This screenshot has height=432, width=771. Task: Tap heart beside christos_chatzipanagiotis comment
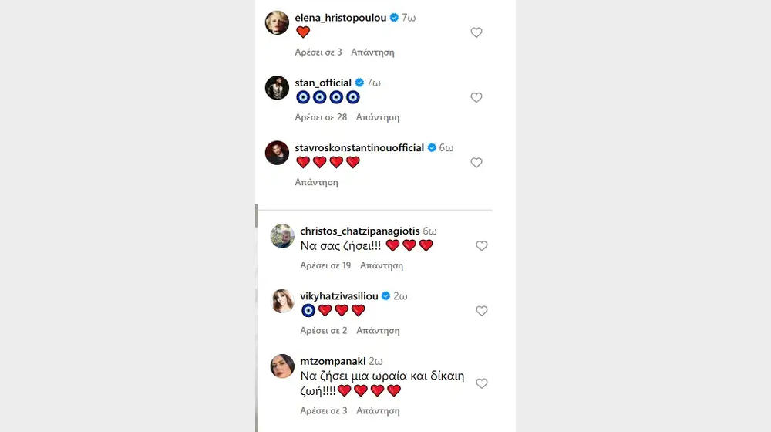482,246
